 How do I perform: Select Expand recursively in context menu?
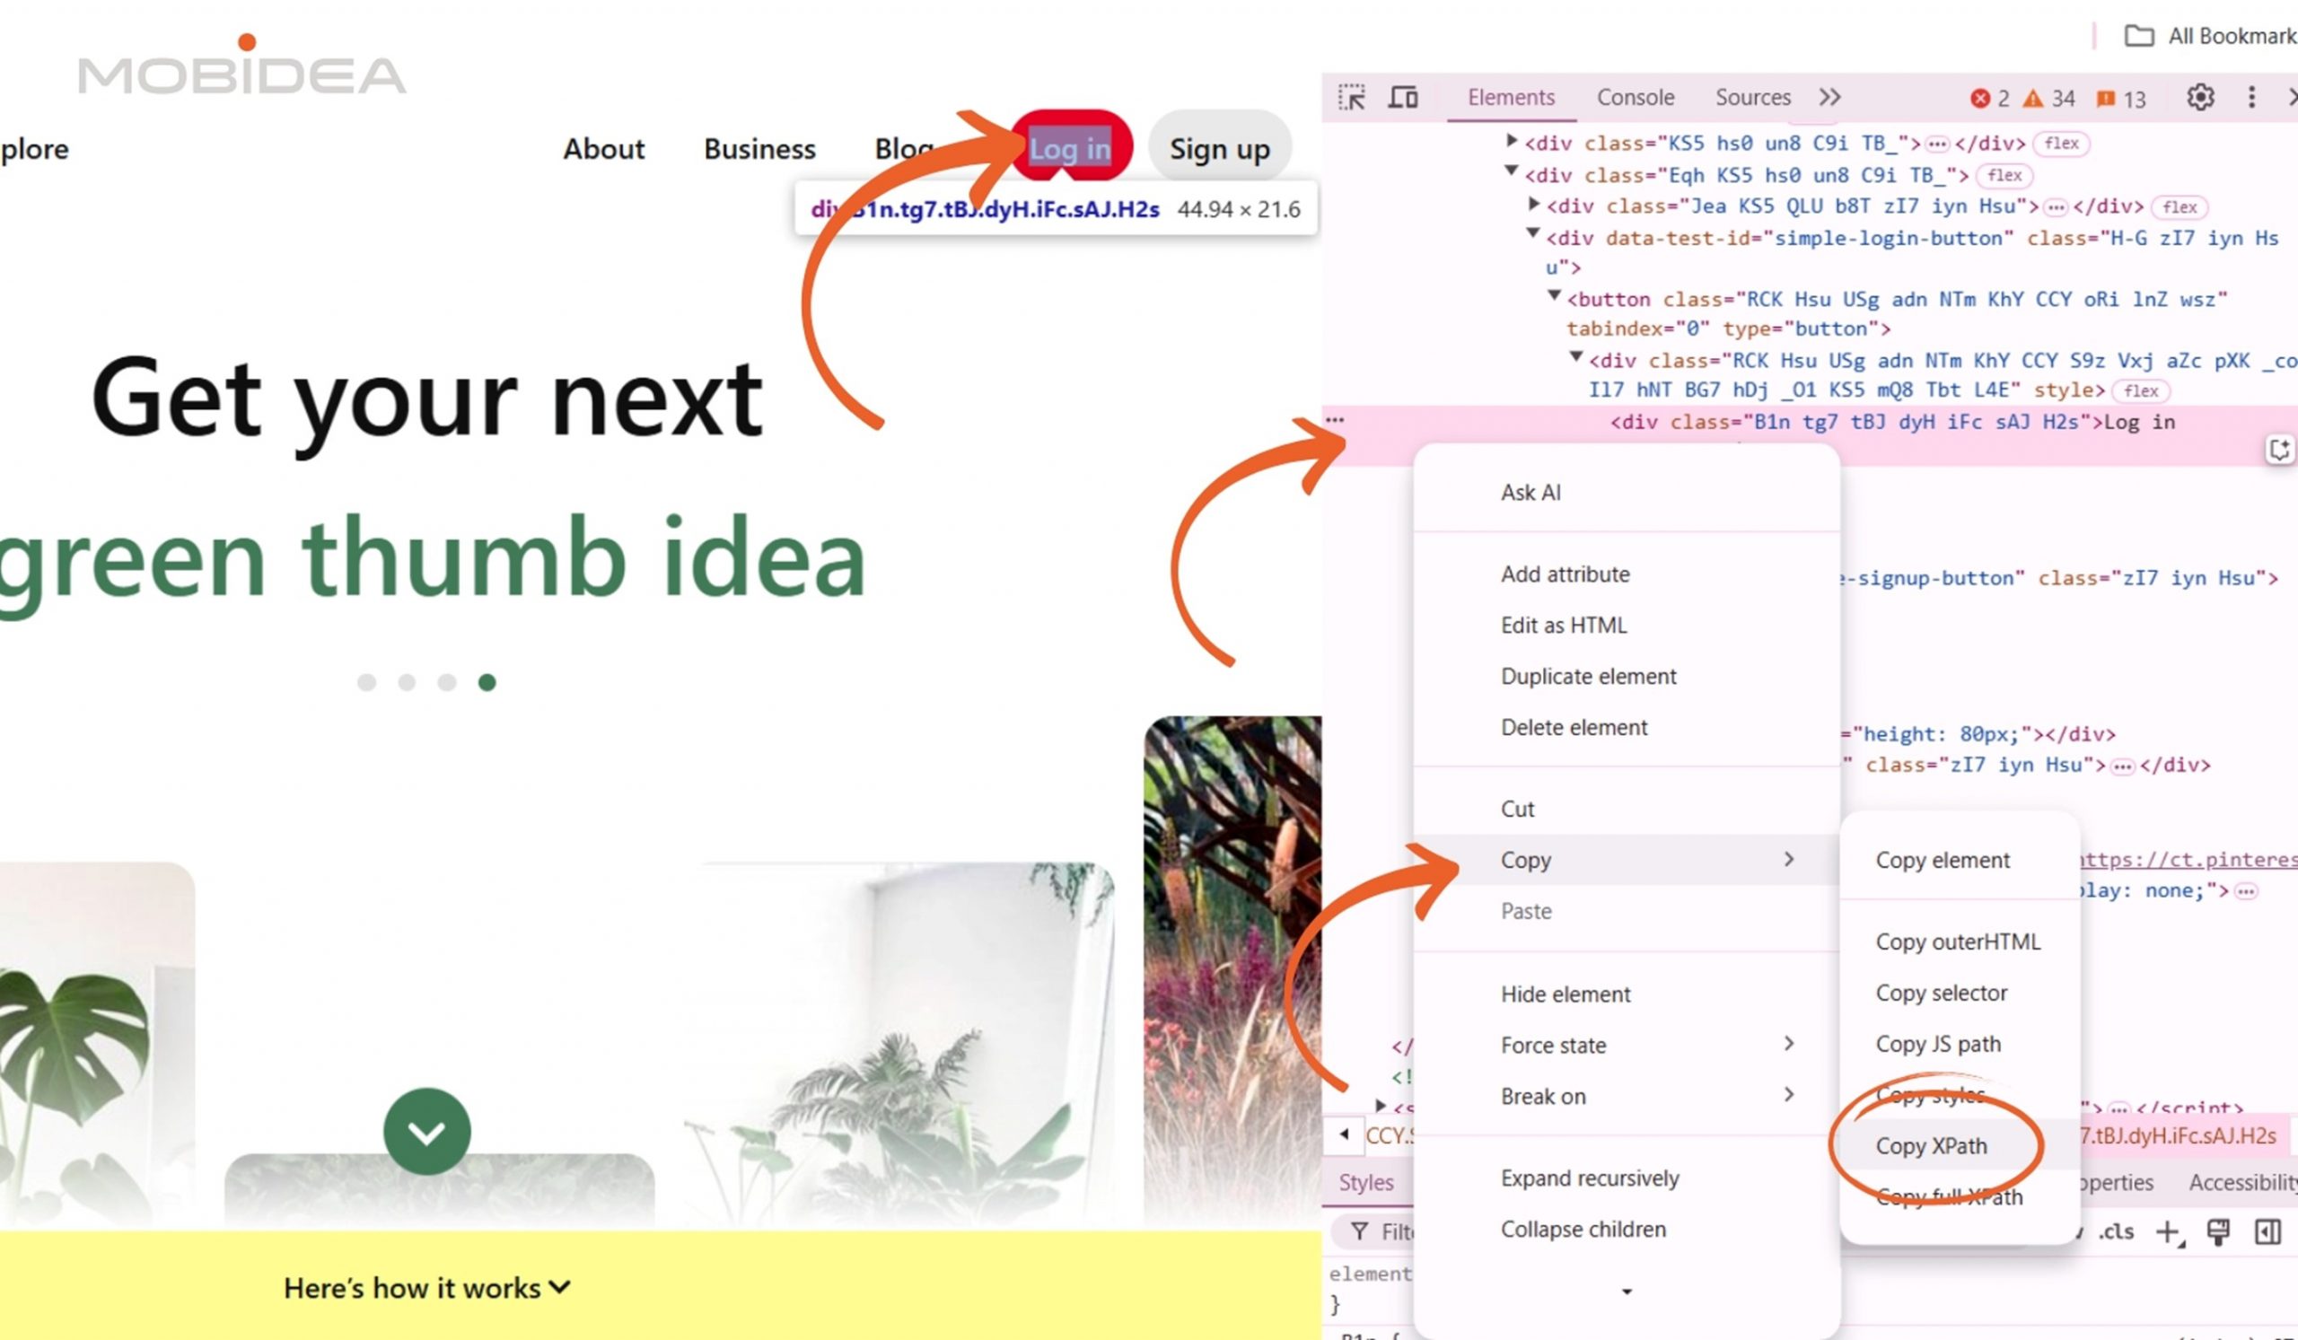point(1626,1178)
